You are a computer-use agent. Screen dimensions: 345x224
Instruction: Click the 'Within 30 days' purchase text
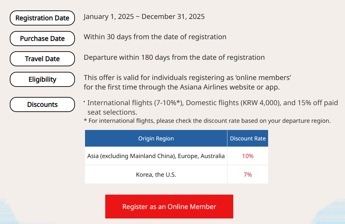tap(155, 37)
